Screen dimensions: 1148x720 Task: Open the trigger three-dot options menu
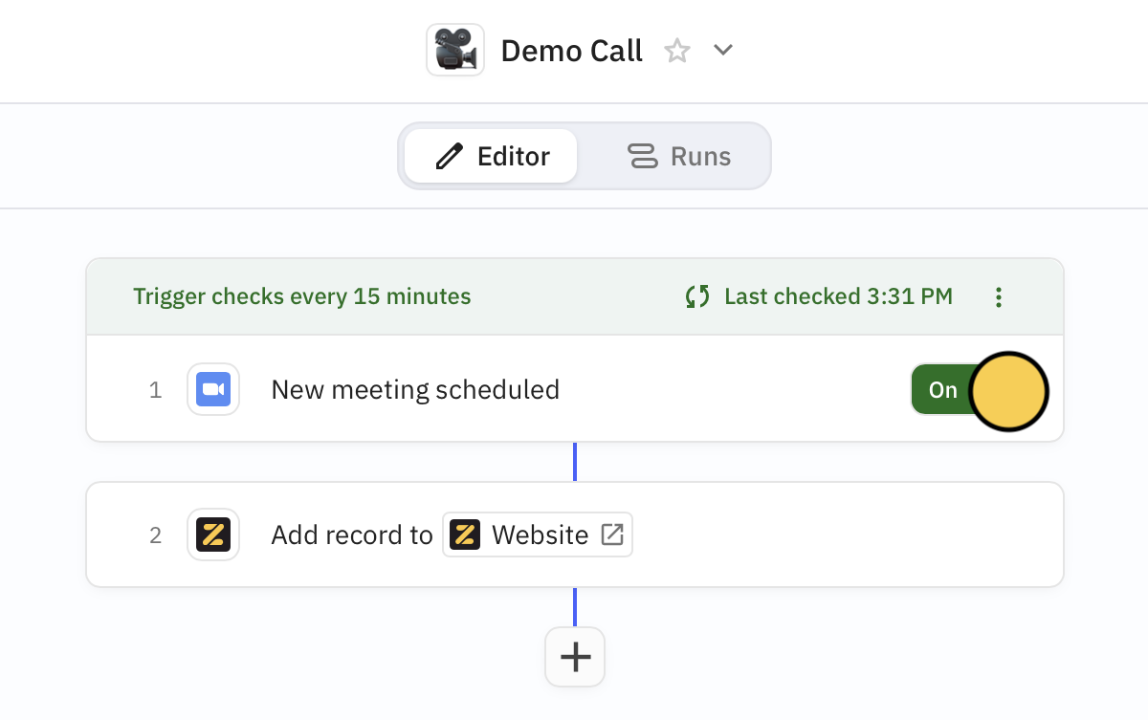point(998,296)
